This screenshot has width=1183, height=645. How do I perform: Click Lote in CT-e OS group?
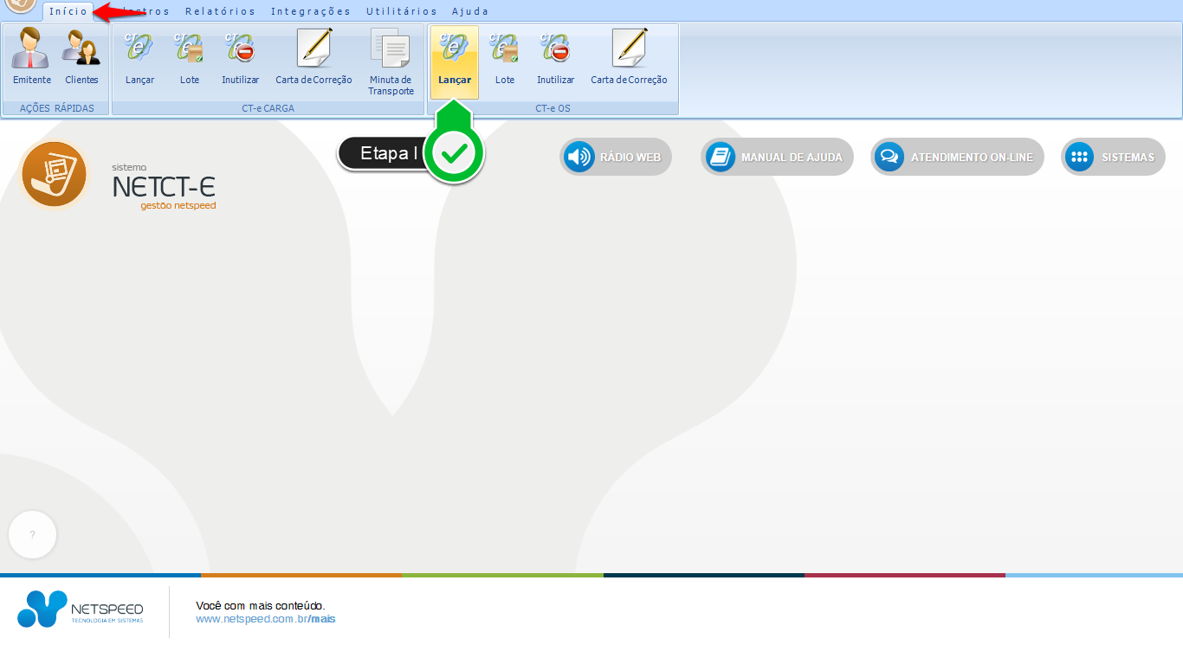[505, 57]
